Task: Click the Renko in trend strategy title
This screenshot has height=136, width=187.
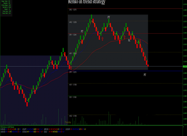Action: tap(87, 2)
